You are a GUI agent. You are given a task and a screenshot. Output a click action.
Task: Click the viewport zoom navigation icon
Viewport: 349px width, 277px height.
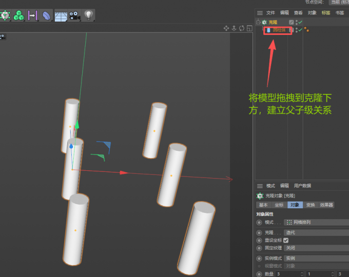click(234, 28)
